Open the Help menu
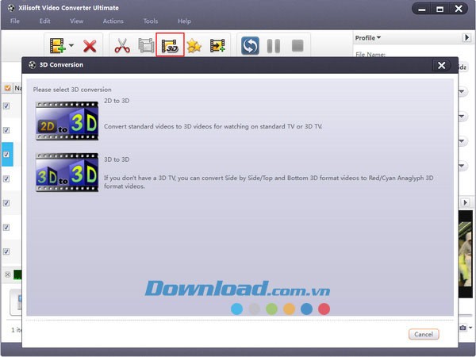 click(x=184, y=21)
